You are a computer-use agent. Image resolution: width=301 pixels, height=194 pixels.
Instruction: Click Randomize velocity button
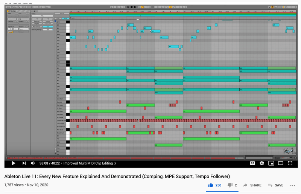click(36, 26)
